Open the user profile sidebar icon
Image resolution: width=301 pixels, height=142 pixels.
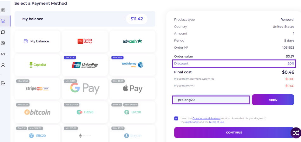[3, 65]
